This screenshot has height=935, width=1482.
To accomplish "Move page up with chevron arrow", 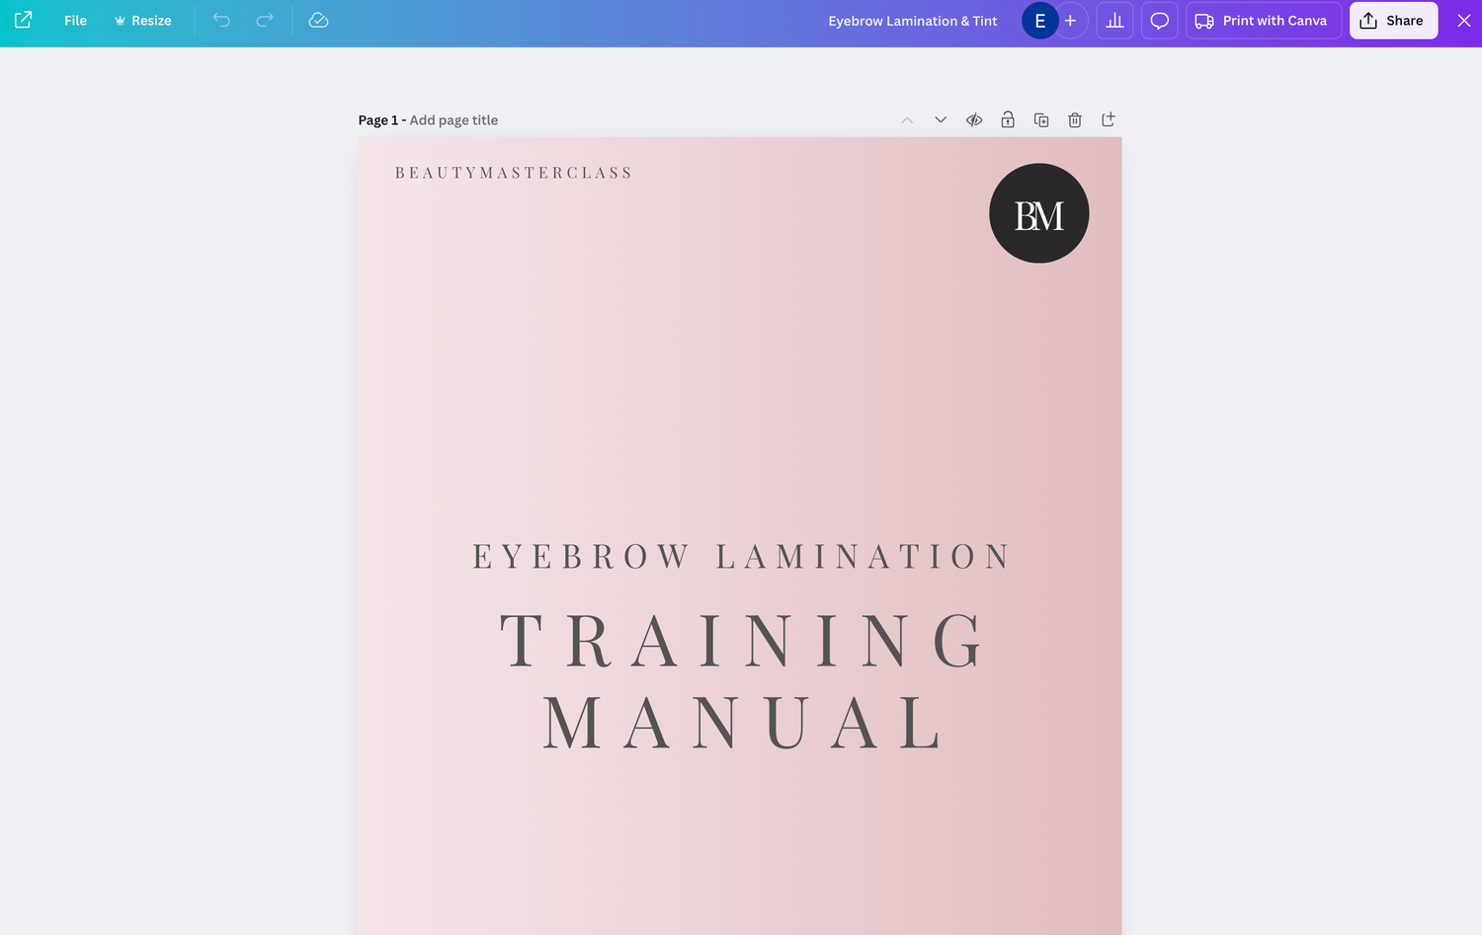I will tap(907, 120).
